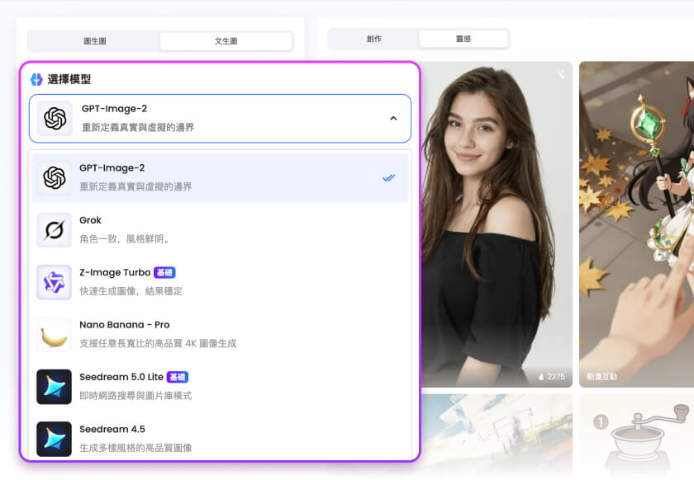The height and width of the screenshot is (480, 694).
Task: Open the coffee grinder illustration thumbnail
Action: point(636,436)
